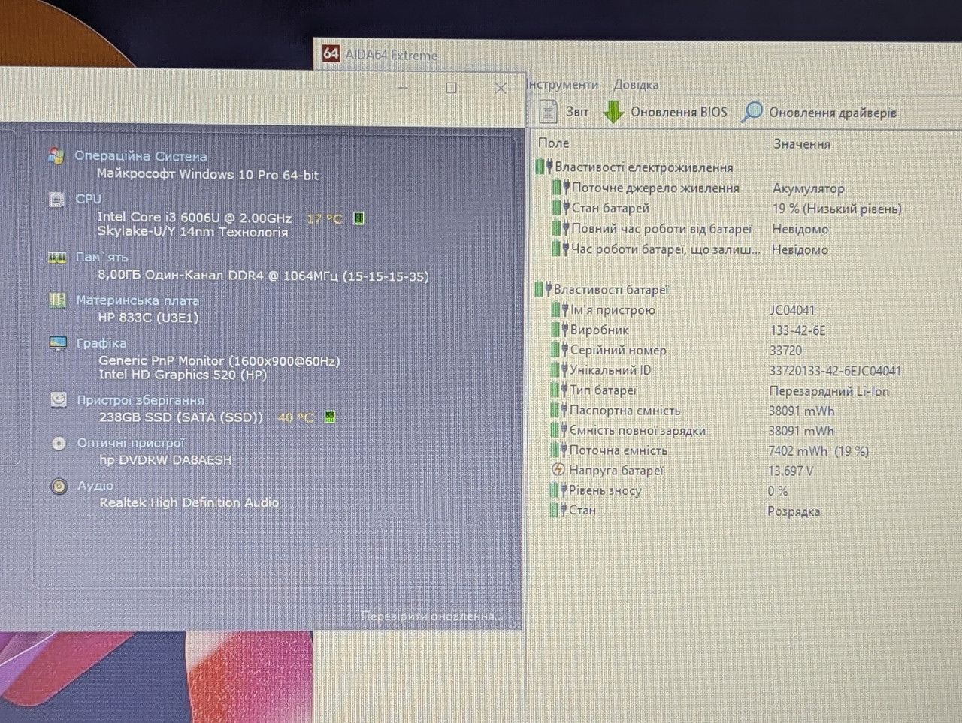Click the memory module icon
Image resolution: width=962 pixels, height=723 pixels.
click(x=57, y=257)
